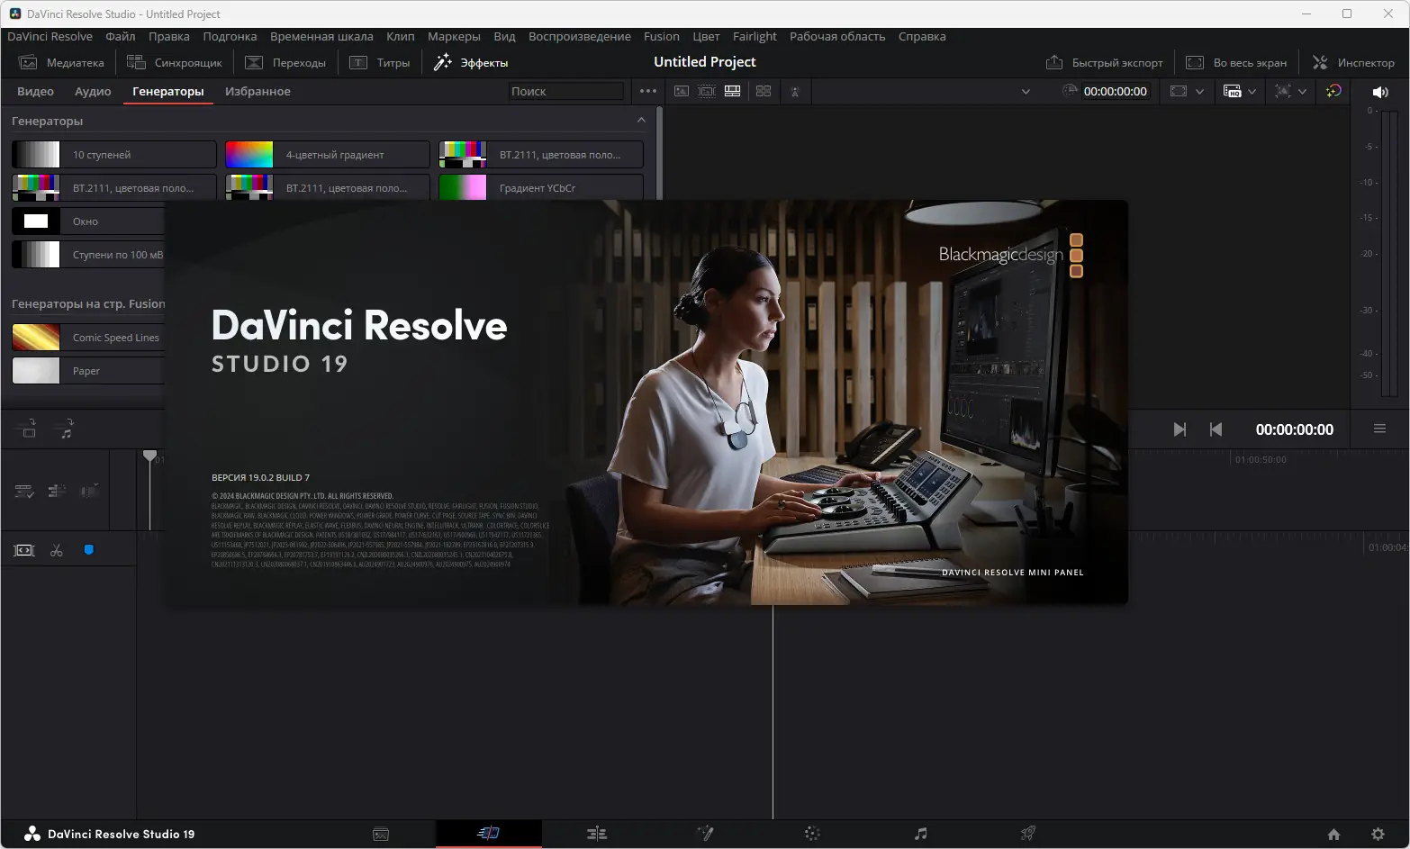Switch to the Deliver page rocket icon

pos(1027,834)
